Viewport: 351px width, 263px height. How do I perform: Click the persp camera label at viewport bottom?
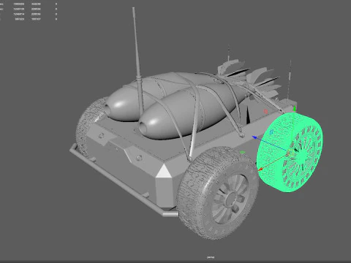coord(211,257)
